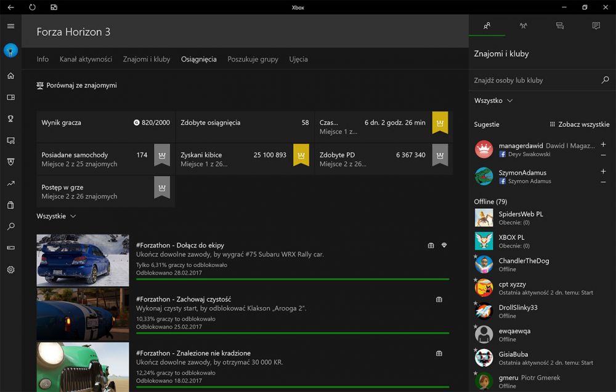Click the reward gift icon on Dołącz do ekipy
Screen dimensions: 616x392
coord(431,246)
